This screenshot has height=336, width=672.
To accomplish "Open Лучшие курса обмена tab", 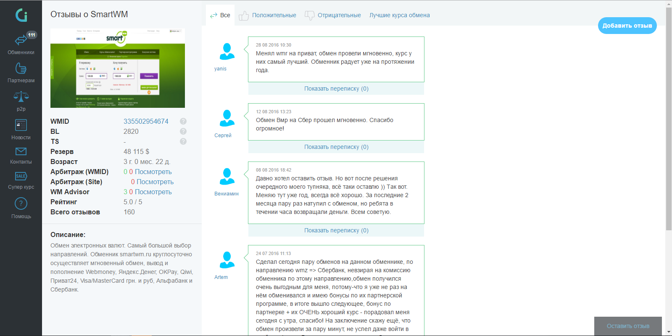I will 400,15.
